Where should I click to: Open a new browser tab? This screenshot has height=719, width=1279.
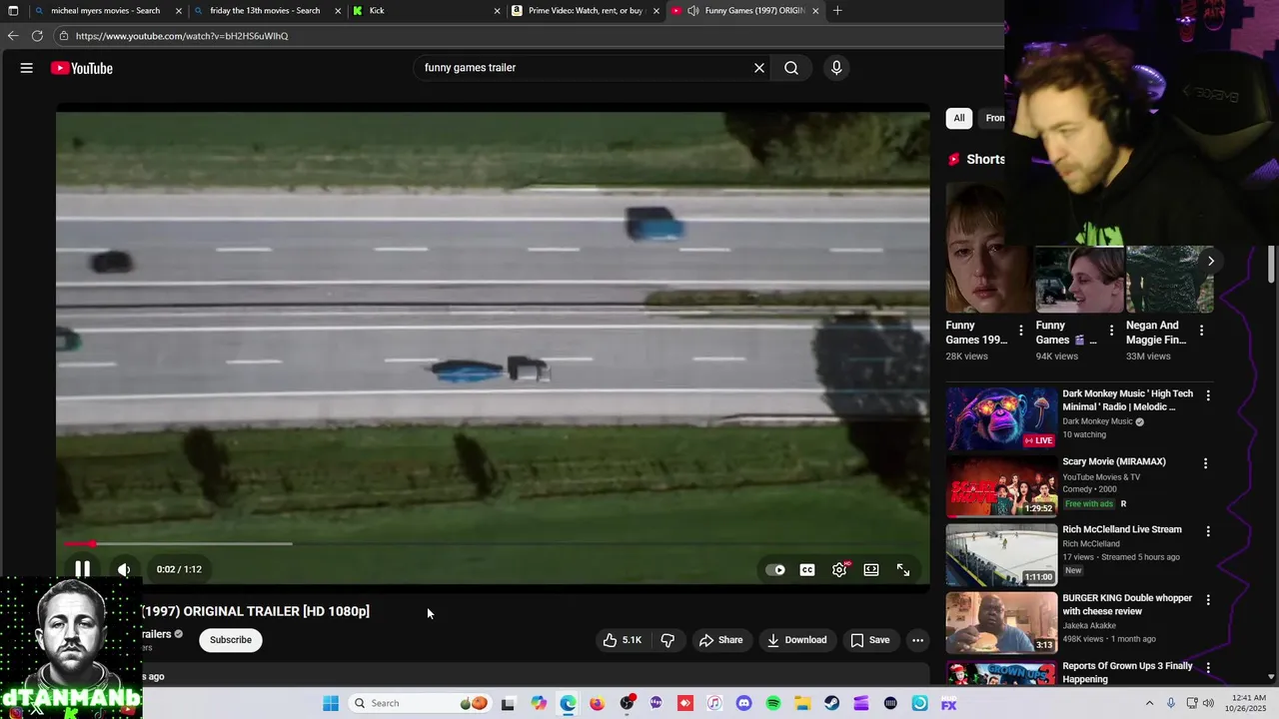(837, 11)
